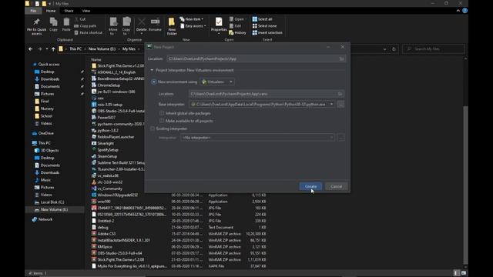This screenshot has width=493, height=277.
Task: Collapse the Project Interpreter section
Action: [x=152, y=70]
